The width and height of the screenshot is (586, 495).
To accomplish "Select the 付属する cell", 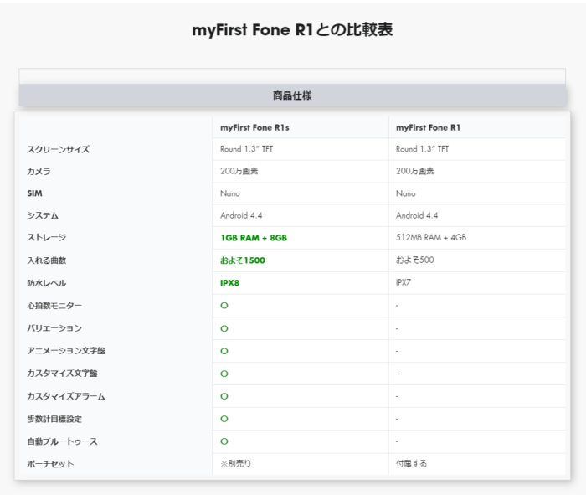I will [412, 464].
